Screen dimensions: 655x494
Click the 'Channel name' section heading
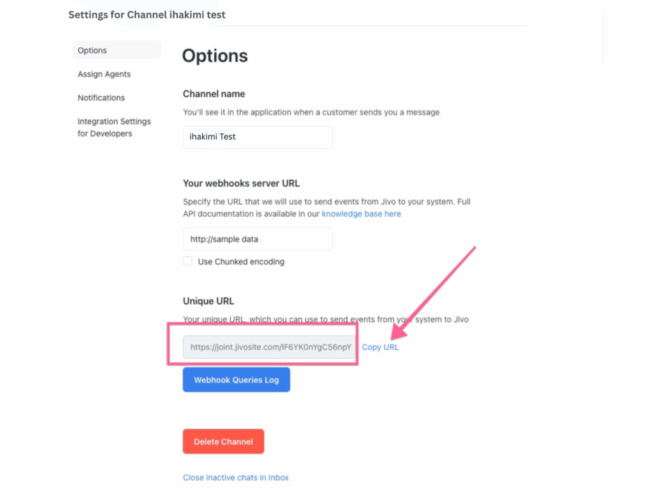click(214, 94)
